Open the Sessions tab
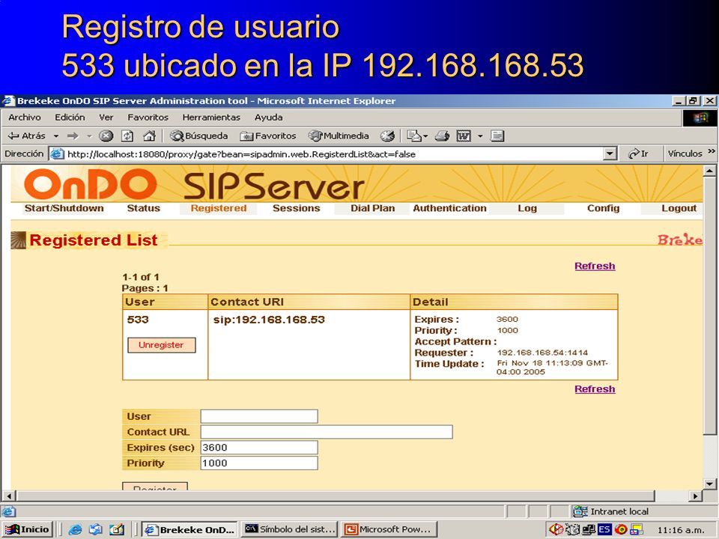719x539 pixels. tap(297, 208)
